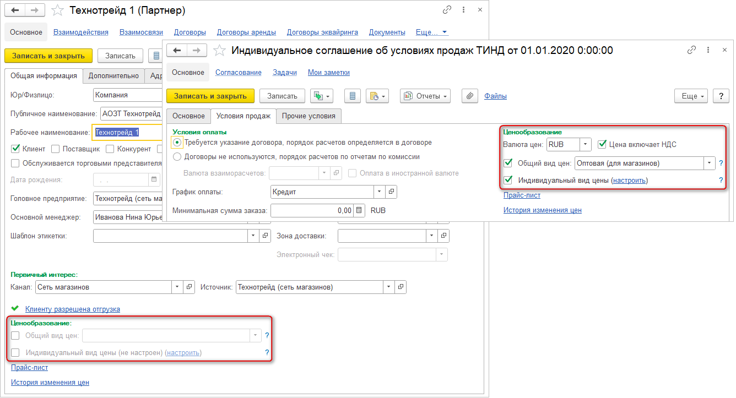Open the Дополнительно tab in partner form

pyautogui.click(x=114, y=76)
